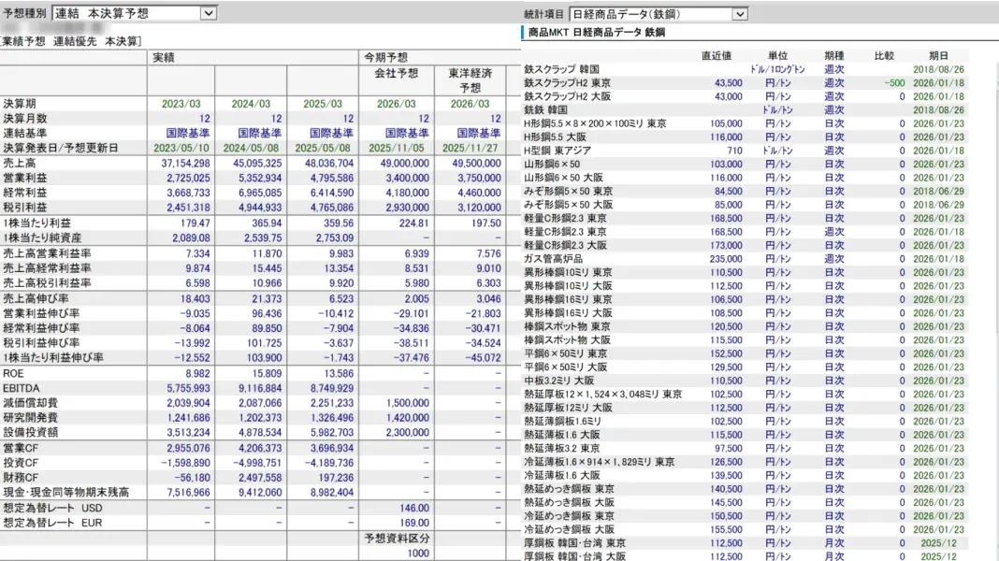Click 営業利益 value 5,352,934
Screen dimensions: 999x561
(x=259, y=178)
